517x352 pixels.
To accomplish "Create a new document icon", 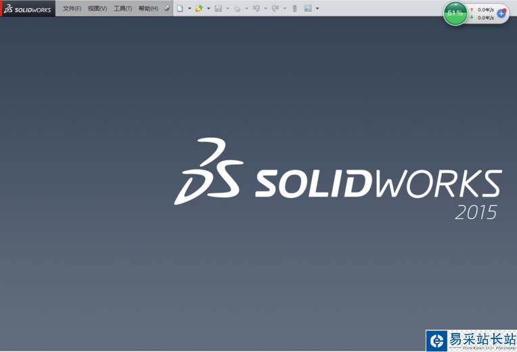I will (x=180, y=9).
